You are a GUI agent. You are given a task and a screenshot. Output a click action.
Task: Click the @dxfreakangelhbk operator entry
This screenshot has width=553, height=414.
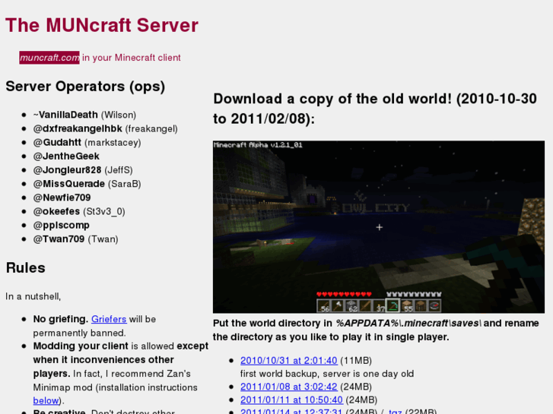(x=106, y=128)
